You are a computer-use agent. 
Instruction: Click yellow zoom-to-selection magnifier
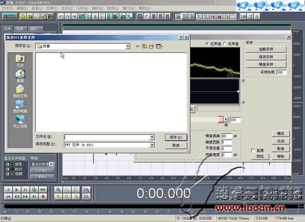click(x=58, y=197)
